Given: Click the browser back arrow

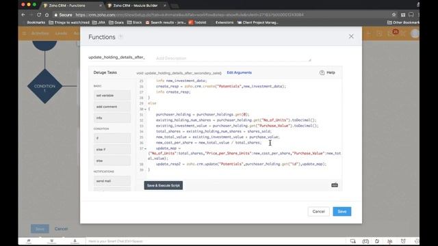Looking at the screenshot, I should (23, 15).
